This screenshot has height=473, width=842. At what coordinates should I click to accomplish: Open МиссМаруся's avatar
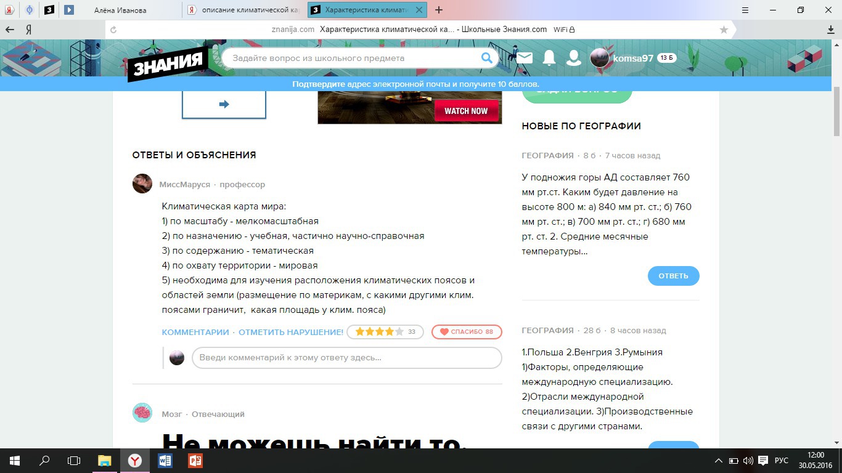tap(142, 184)
